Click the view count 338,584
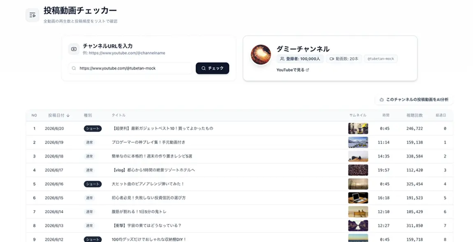Image resolution: width=473 pixels, height=242 pixels. click(x=415, y=156)
